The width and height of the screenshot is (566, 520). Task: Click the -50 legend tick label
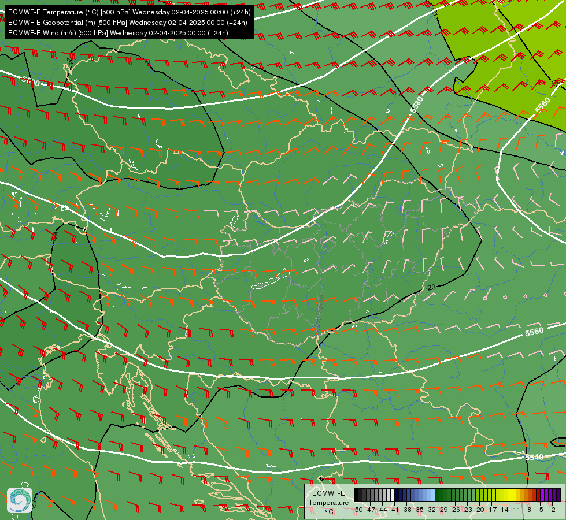point(358,510)
